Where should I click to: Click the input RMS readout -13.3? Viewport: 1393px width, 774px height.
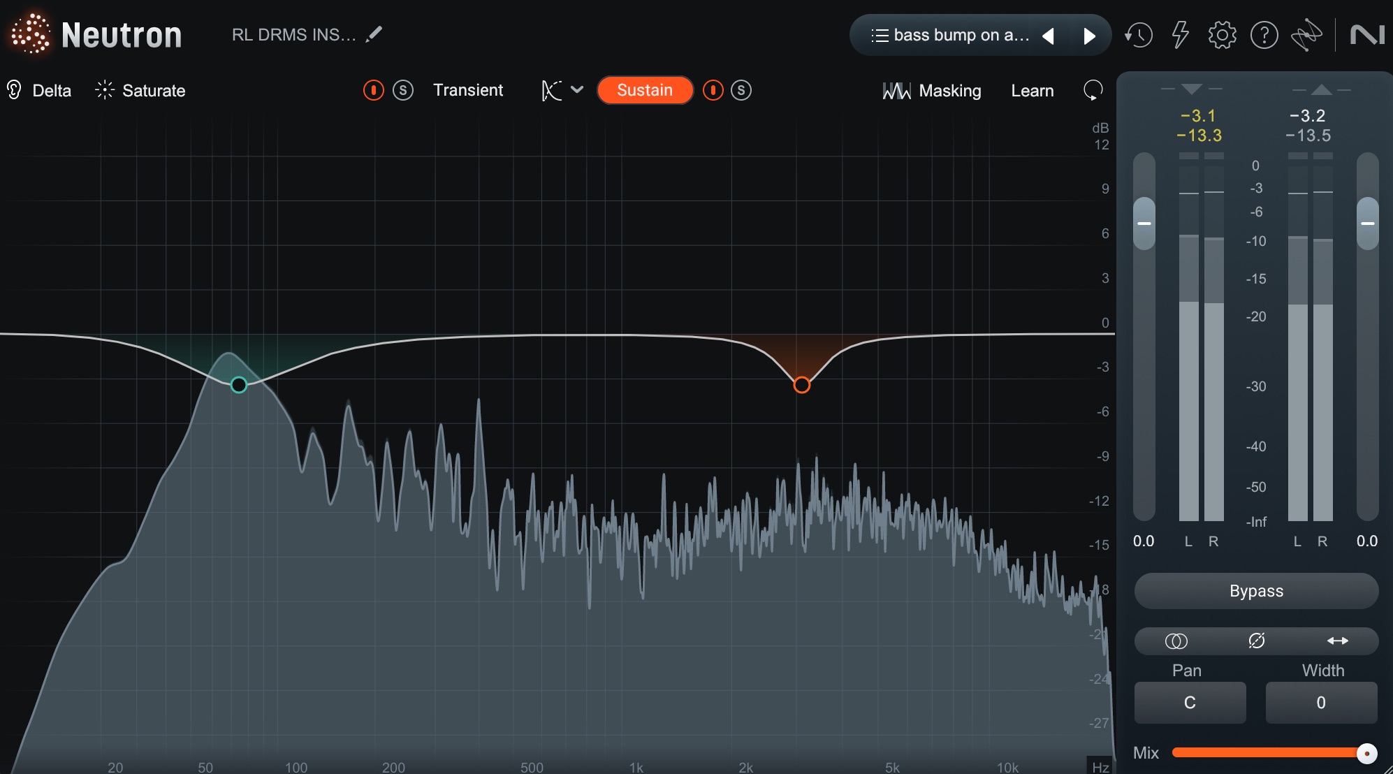[1199, 136]
